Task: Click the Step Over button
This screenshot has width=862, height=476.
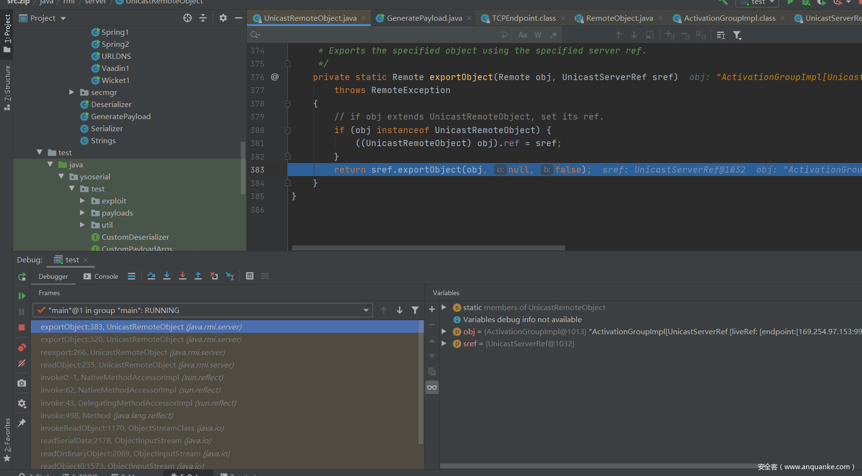Action: (x=151, y=276)
